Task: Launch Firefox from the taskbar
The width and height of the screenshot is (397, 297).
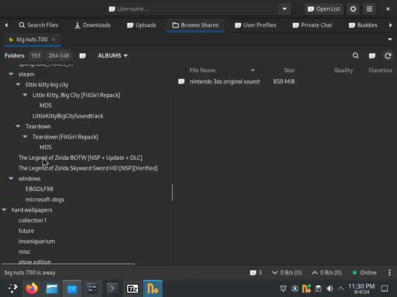Action: [32, 288]
